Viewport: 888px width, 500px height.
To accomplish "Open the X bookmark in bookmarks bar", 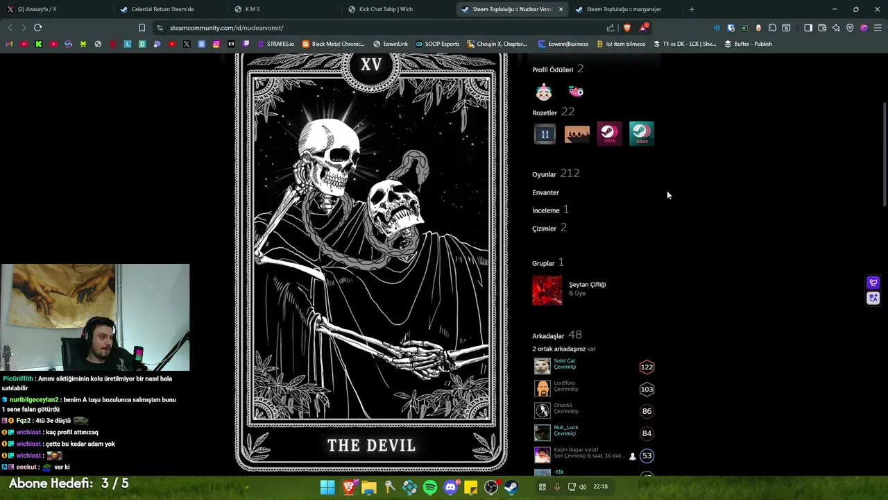I will coord(187,44).
